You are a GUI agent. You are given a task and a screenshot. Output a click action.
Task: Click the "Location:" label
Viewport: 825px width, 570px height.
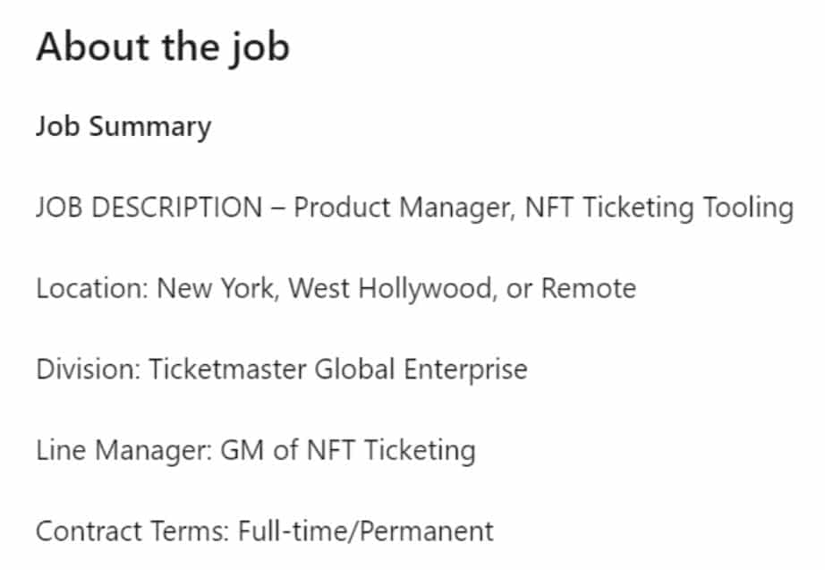92,288
